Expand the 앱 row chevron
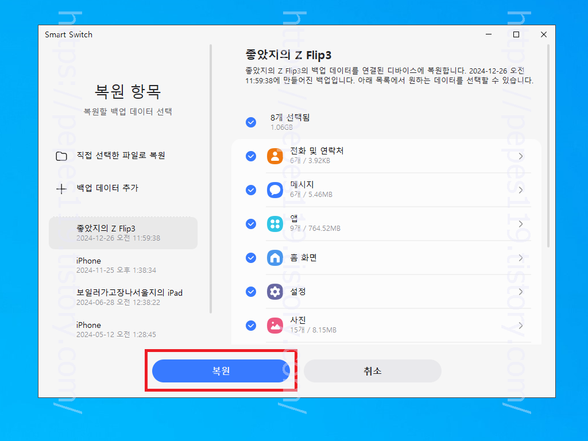 (x=520, y=224)
